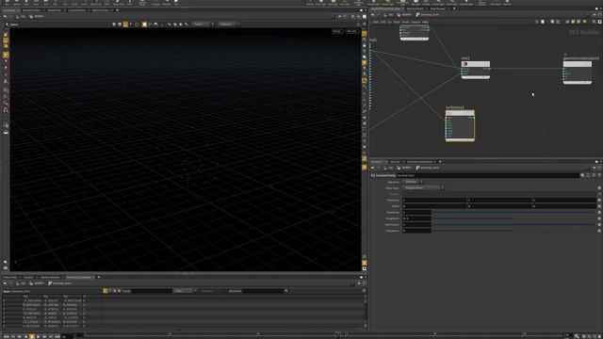Click the red magnet snapping icon in left toolbar
The width and height of the screenshot is (603, 339).
[x=6, y=110]
